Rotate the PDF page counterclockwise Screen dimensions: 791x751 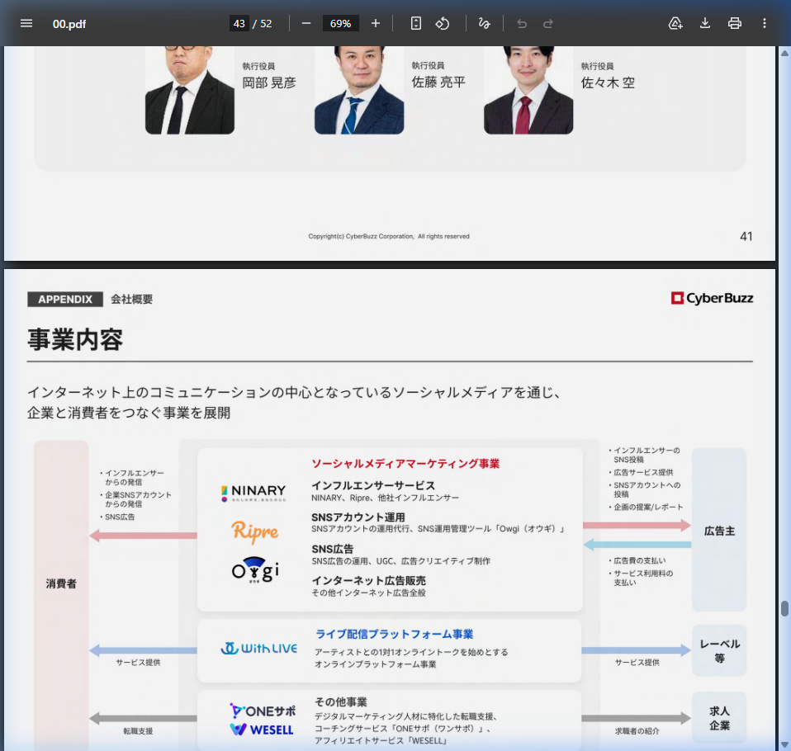point(443,23)
